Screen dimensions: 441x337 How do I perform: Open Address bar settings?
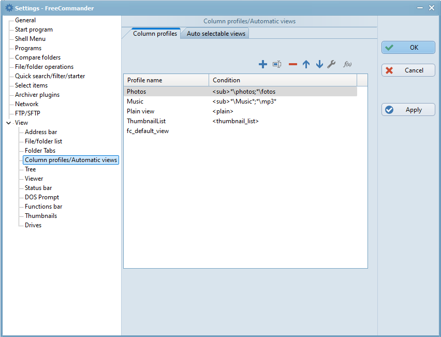coord(41,132)
